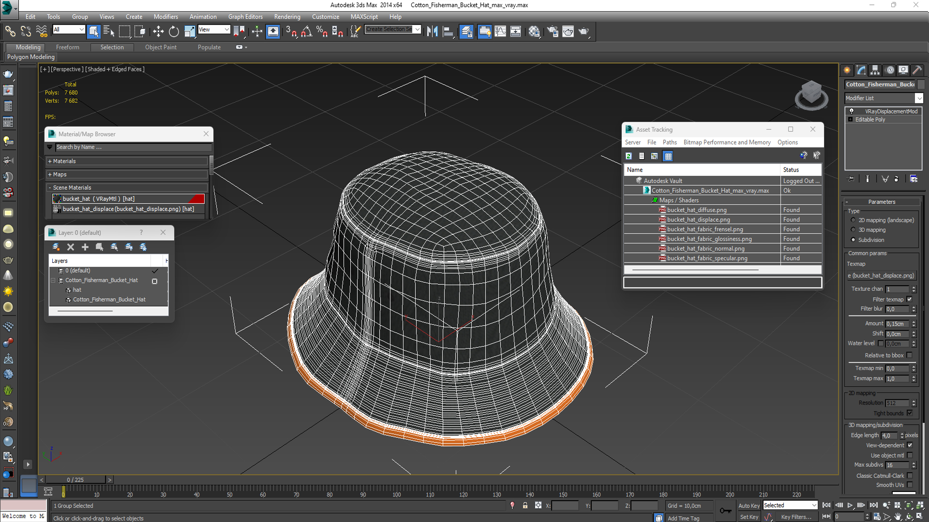Image resolution: width=929 pixels, height=522 pixels.
Task: Enable the Relative to bbox checkbox
Action: [910, 355]
